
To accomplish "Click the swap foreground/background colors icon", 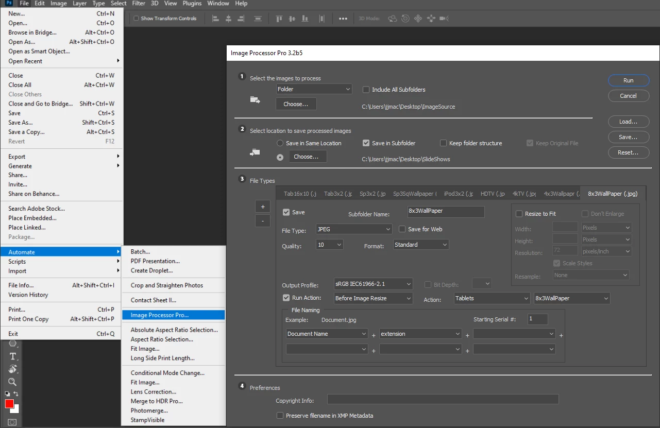I will [x=16, y=393].
